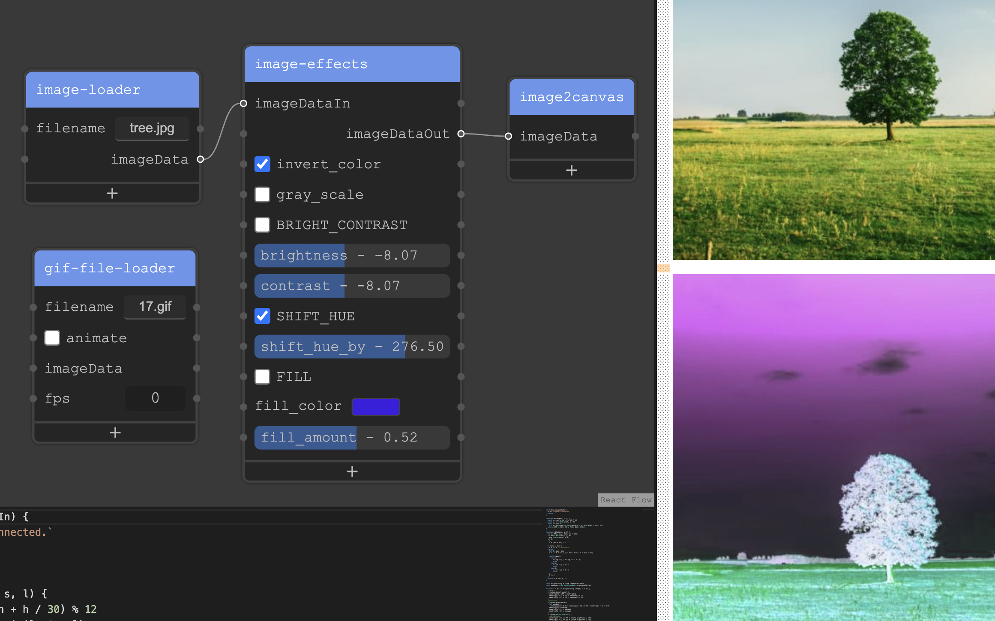Click the shift_hue_by slider
The height and width of the screenshot is (621, 995).
pos(352,346)
